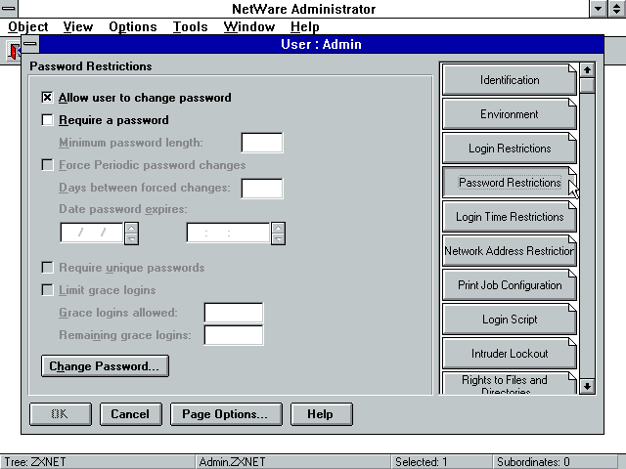
Task: Increase the expiry date with up spinner
Action: (131, 228)
